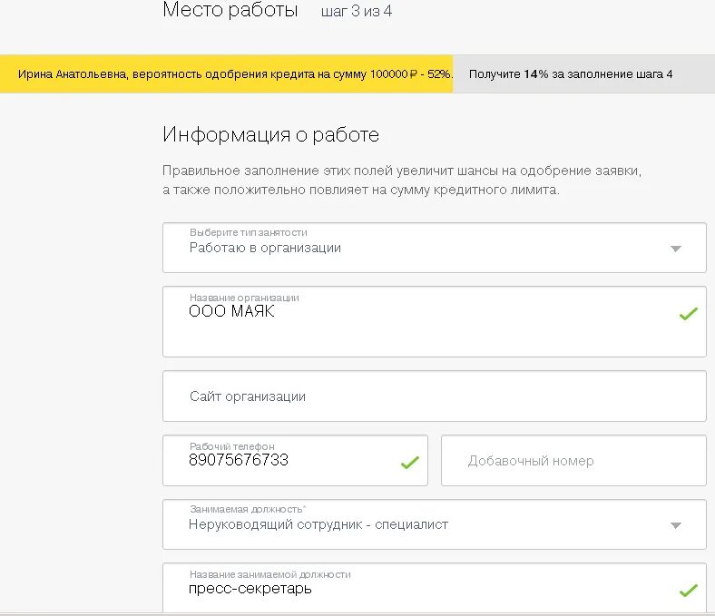Focus the organization name field ООО МАЯК

coord(434,321)
